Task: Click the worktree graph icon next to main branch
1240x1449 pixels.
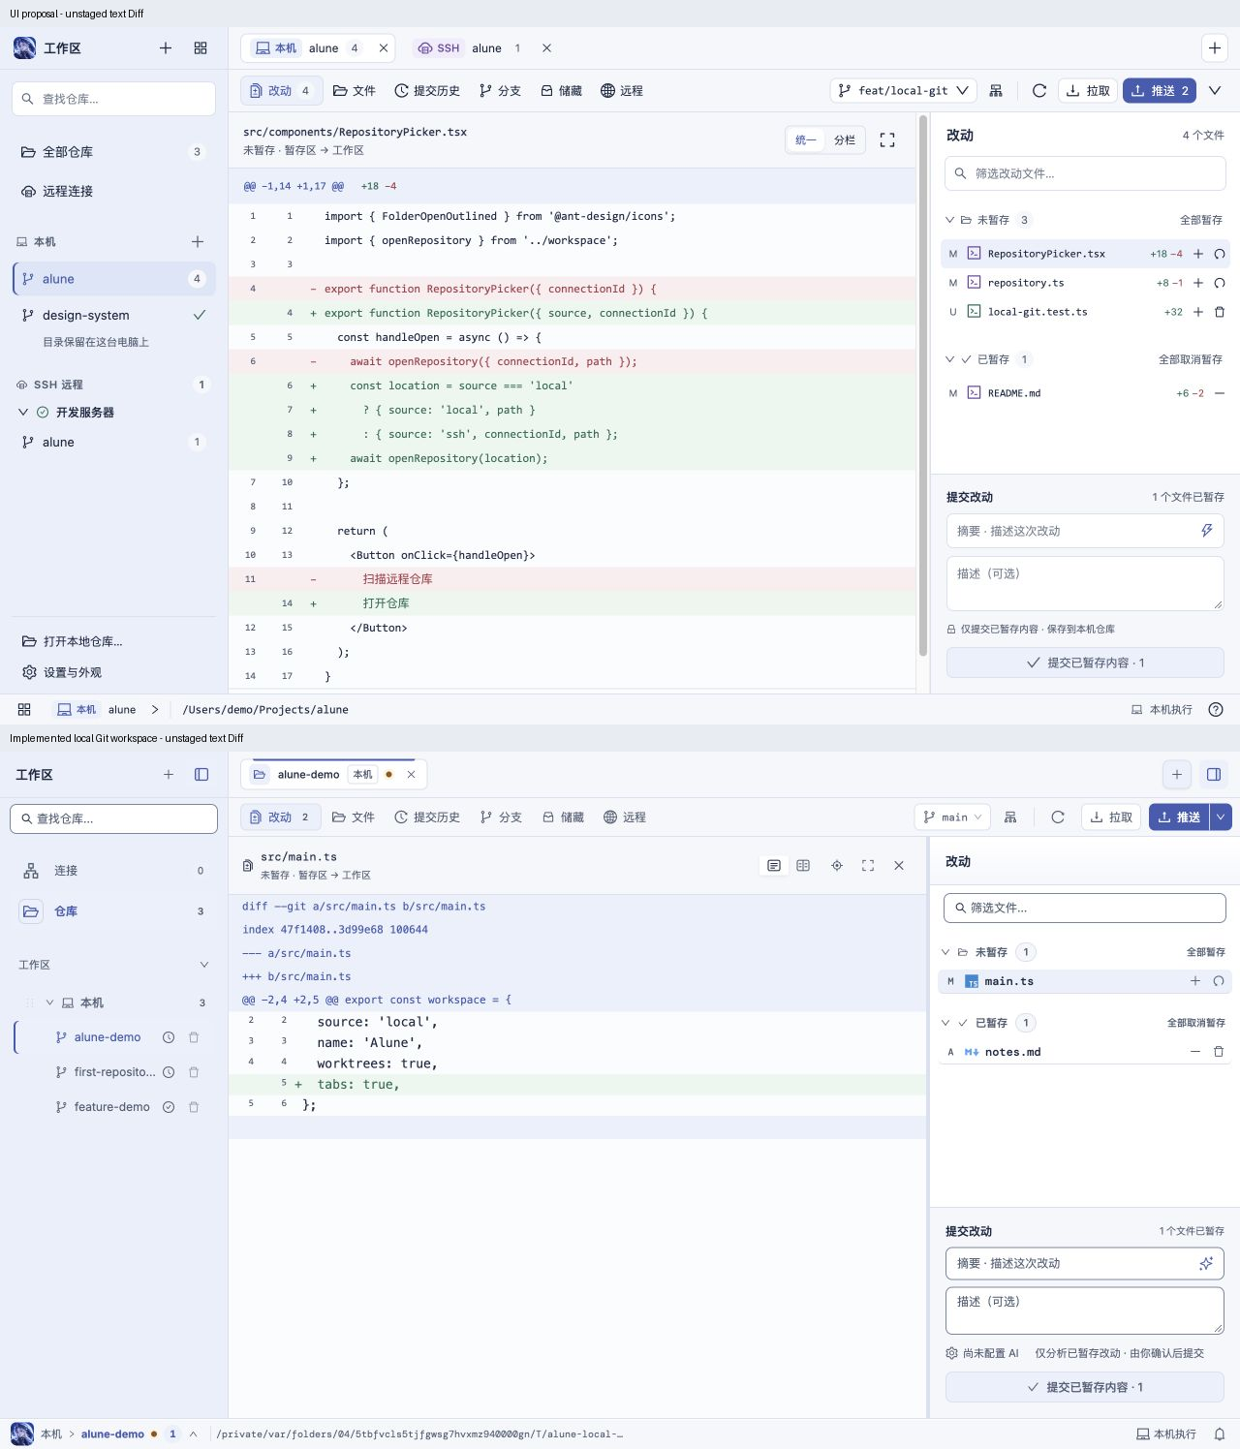Action: [1010, 817]
